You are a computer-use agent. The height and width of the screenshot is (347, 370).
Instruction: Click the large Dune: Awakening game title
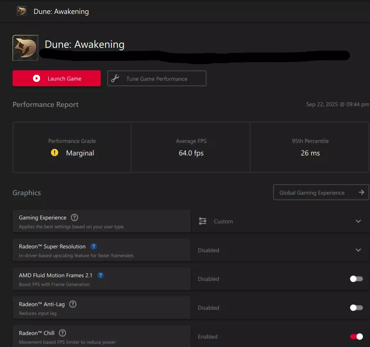84,44
